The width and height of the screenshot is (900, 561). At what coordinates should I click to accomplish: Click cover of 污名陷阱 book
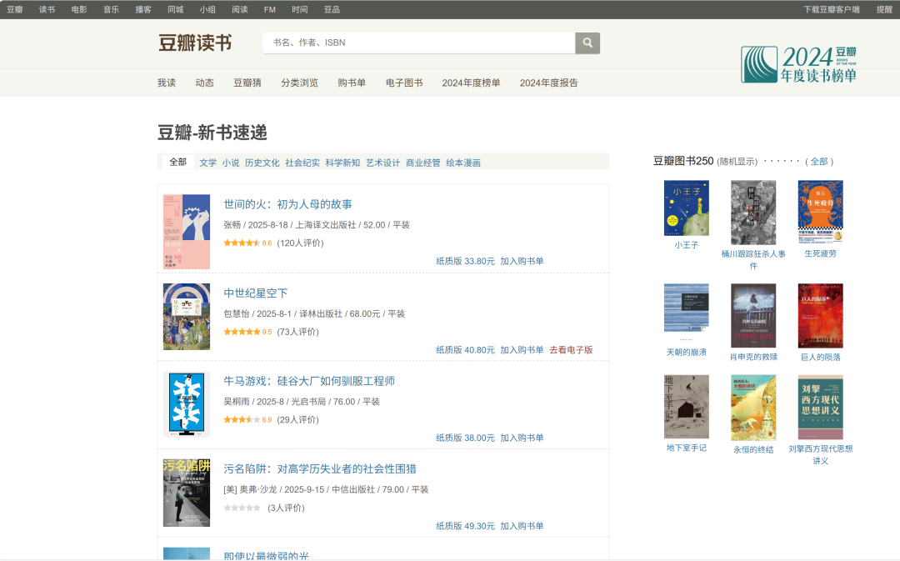coord(187,493)
